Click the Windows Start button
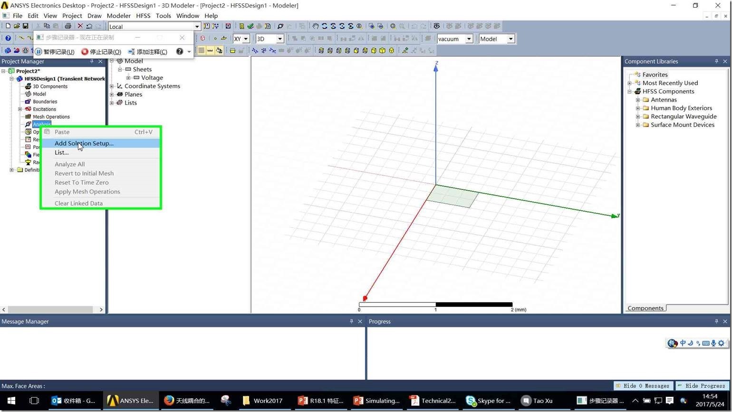This screenshot has height=412, width=732. click(x=11, y=401)
